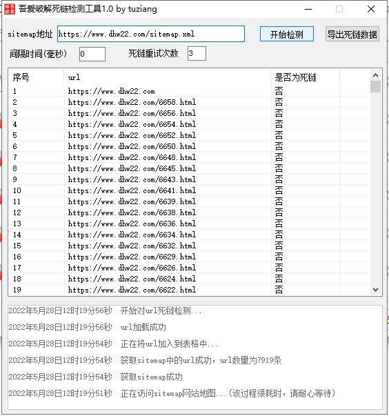Minimize the dead link tool window
The width and height of the screenshot is (389, 416).
point(308,9)
